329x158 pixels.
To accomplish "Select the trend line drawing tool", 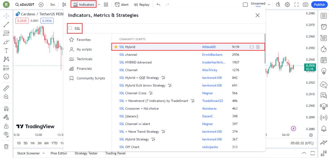I will (x=6, y=25).
